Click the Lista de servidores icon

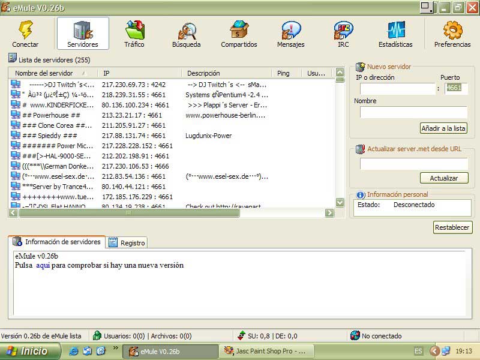pos(13,58)
